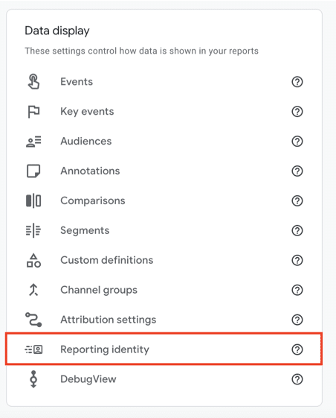
Task: Open the Audiences settings
Action: [x=164, y=142]
